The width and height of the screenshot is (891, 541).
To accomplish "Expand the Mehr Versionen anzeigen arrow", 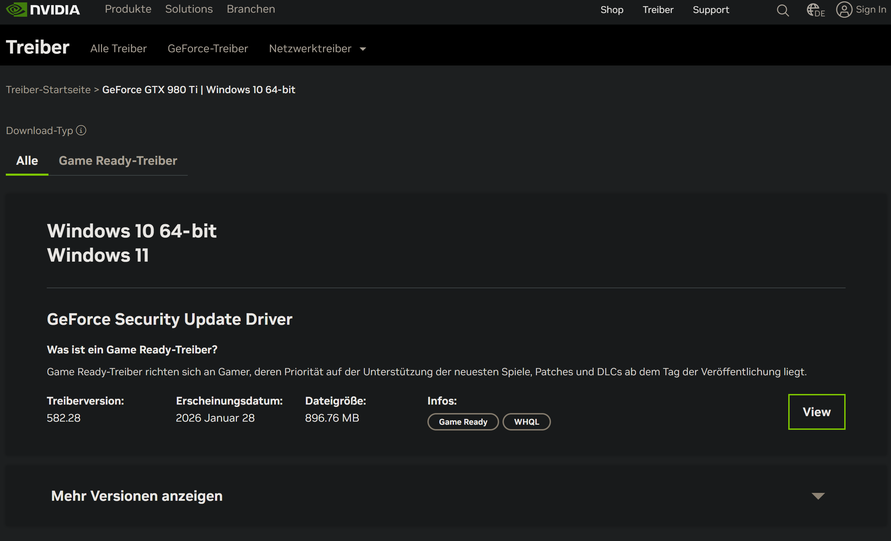I will click(x=818, y=496).
